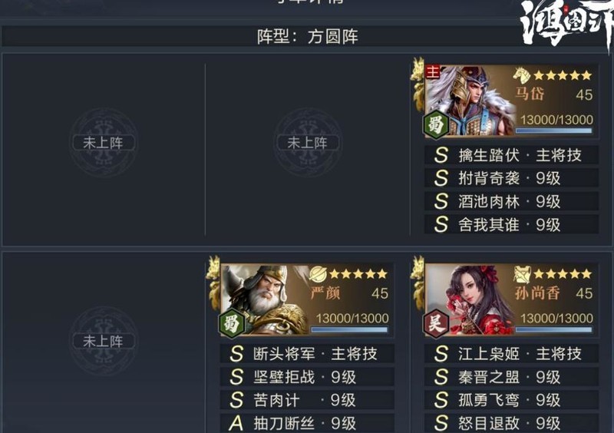The width and height of the screenshot is (614, 433).
Task: Open 马岱's general portrait
Action: click(x=470, y=101)
